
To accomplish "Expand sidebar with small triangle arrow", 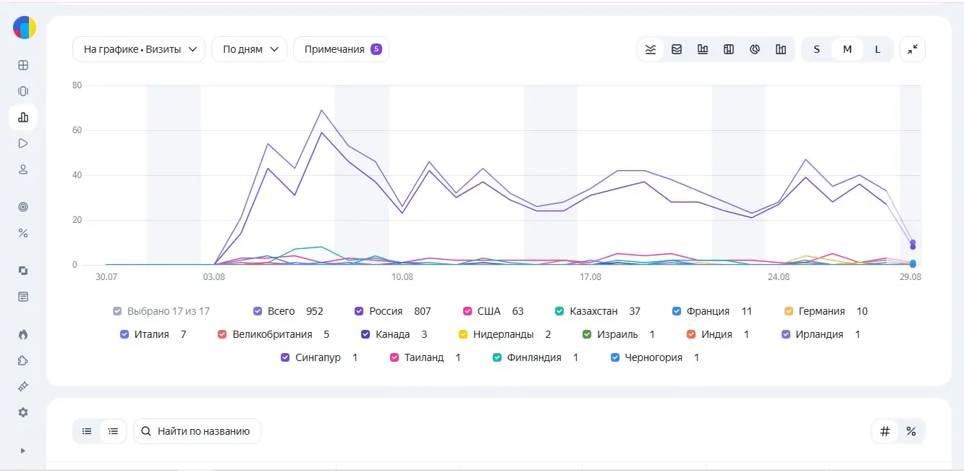I will (x=23, y=451).
